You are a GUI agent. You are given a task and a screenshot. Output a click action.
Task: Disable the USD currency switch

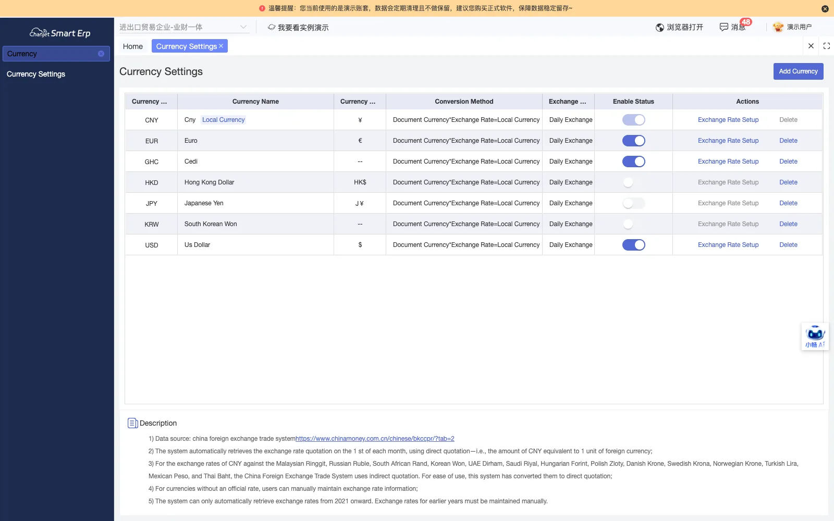click(634, 245)
